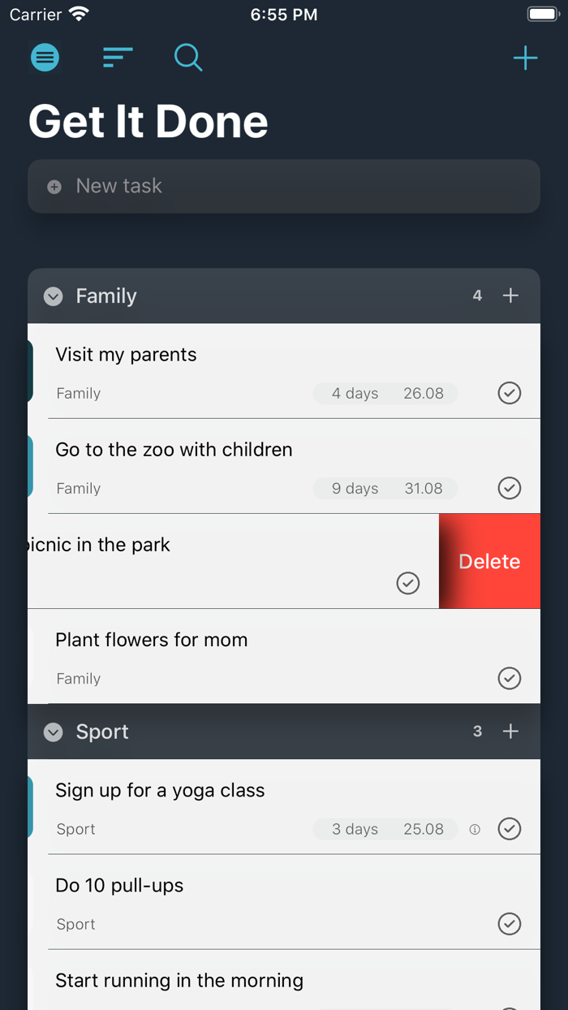Open the sort and filter icon
This screenshot has height=1010, width=568.
click(x=117, y=58)
